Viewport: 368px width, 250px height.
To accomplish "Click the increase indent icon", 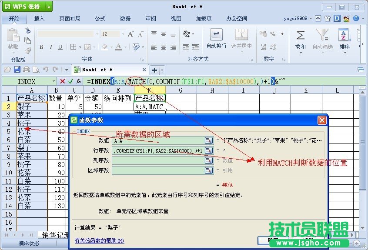I will pyautogui.click(x=195, y=47).
